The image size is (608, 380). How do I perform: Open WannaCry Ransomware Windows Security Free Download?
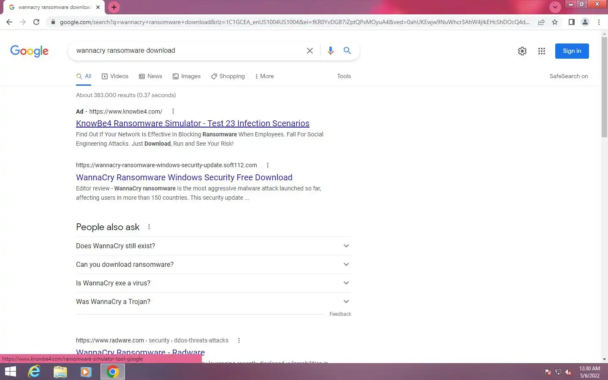(184, 177)
